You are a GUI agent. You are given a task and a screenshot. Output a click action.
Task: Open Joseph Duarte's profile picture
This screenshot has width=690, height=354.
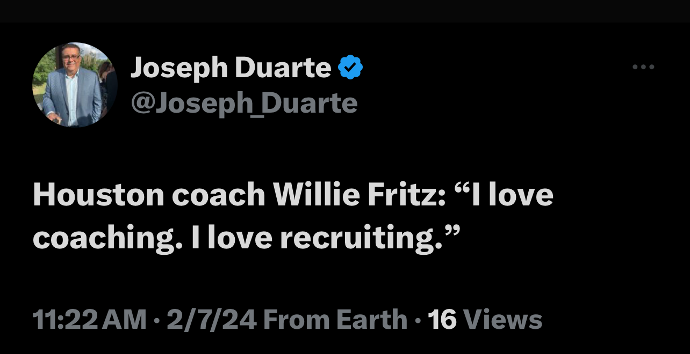(75, 85)
